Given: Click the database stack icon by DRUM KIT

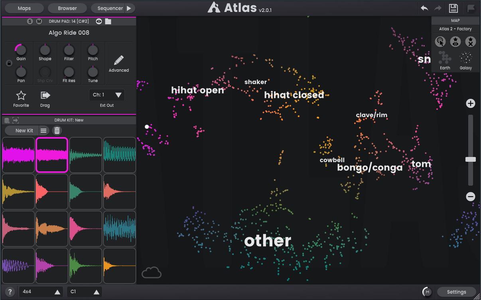Looking at the screenshot, I should (7, 120).
